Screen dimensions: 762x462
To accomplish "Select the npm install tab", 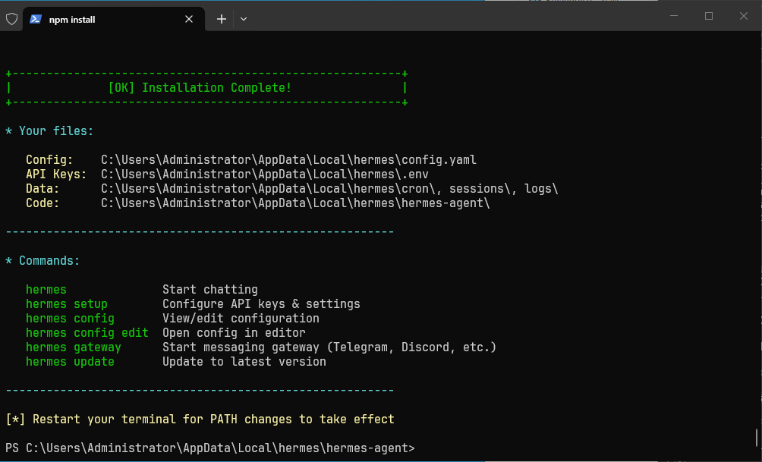I will 114,20.
